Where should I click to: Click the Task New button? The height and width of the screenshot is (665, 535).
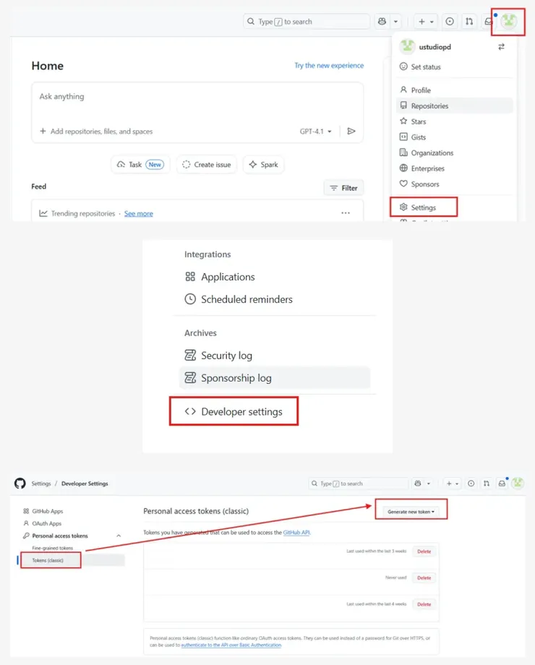(140, 165)
